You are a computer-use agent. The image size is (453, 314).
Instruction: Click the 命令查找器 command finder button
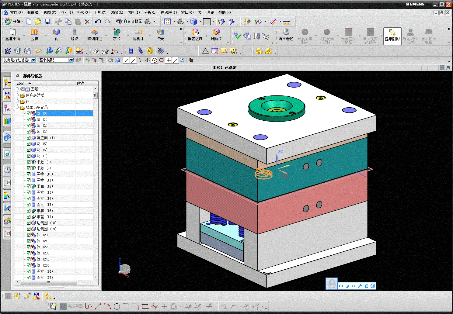(129, 22)
